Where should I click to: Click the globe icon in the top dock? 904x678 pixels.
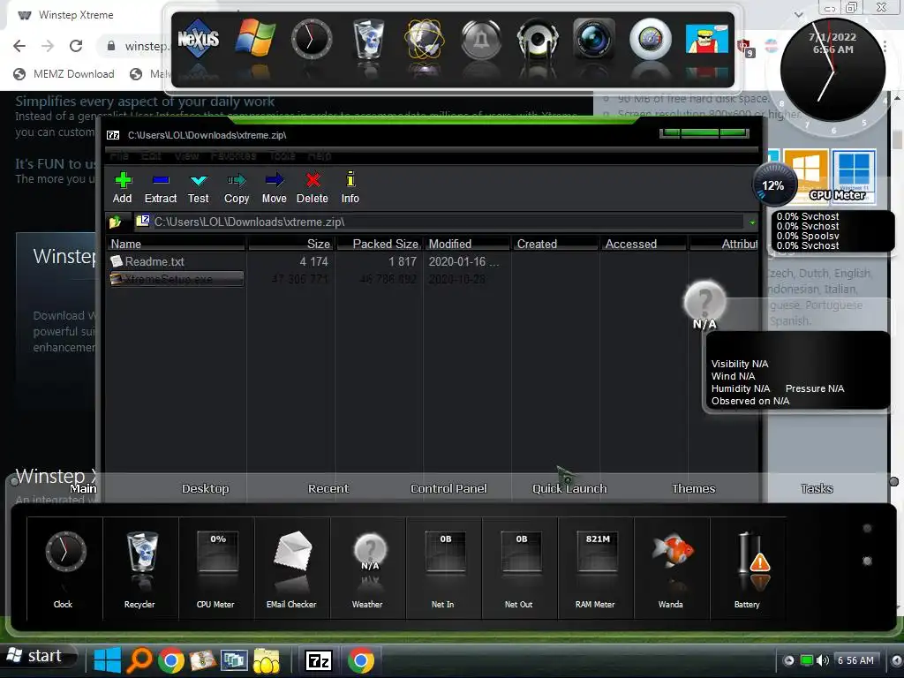click(x=425, y=39)
